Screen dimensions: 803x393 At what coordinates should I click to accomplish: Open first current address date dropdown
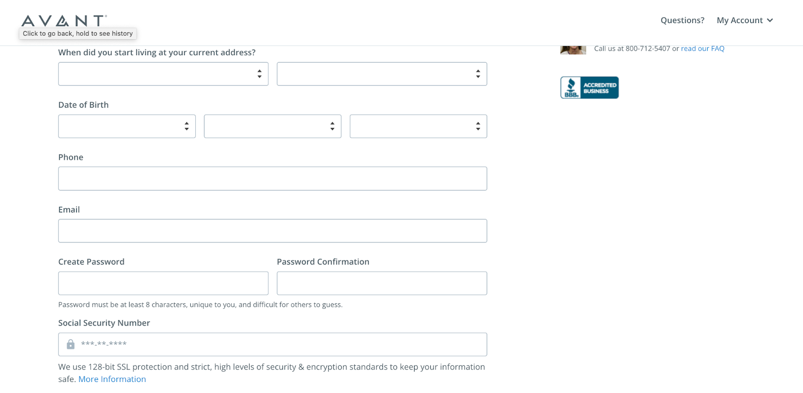[163, 74]
